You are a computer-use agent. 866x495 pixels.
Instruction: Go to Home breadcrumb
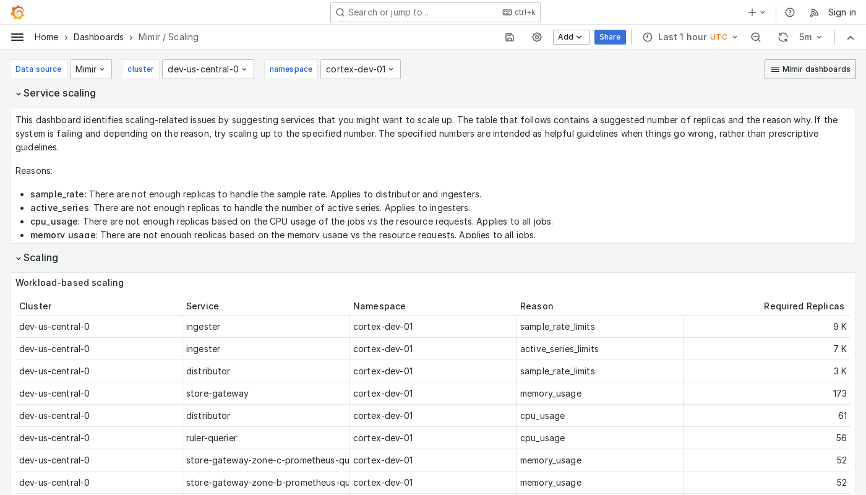pos(46,37)
